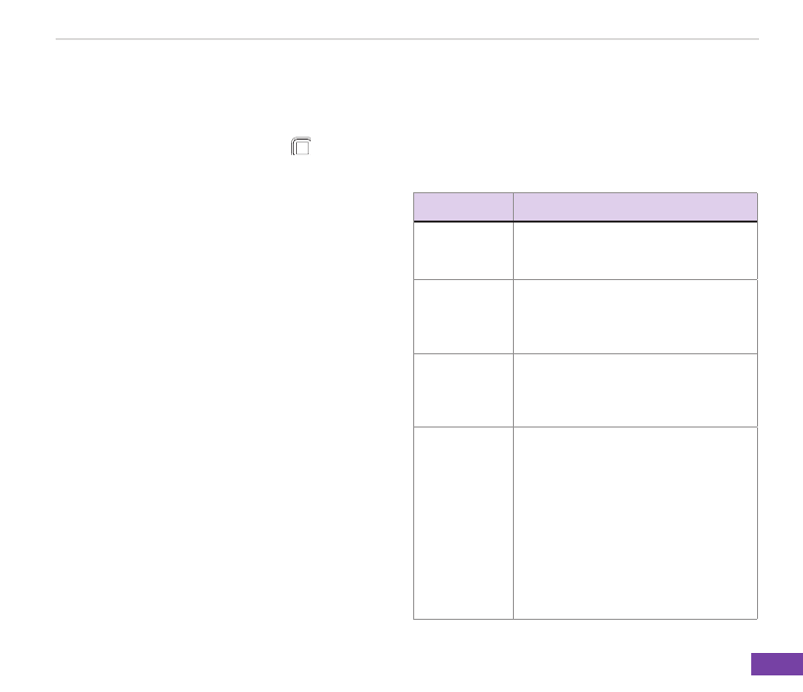This screenshot has height=692, width=803.
Task: Click the border between third and last body rows
Action: point(585,427)
